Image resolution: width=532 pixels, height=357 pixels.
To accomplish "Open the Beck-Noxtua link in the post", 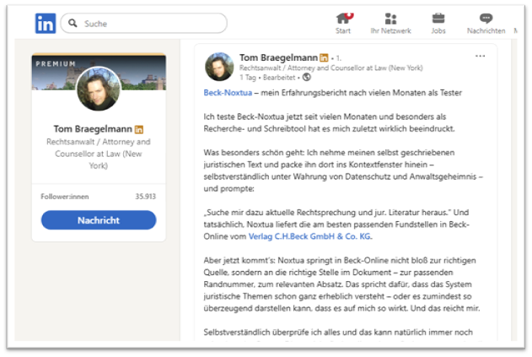I will click(x=228, y=93).
